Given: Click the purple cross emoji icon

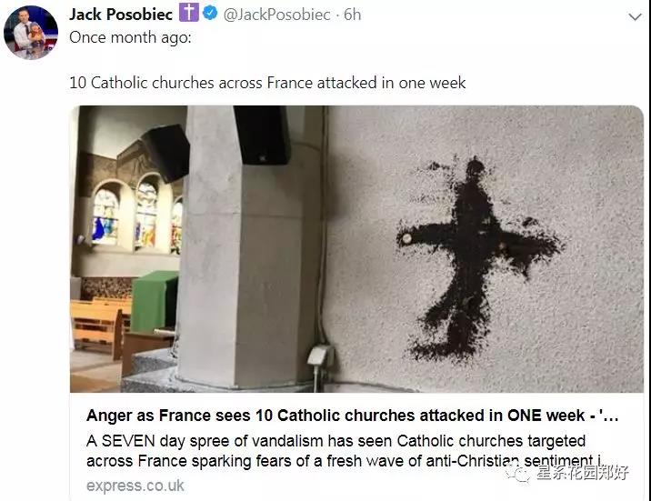Looking at the screenshot, I should point(189,13).
